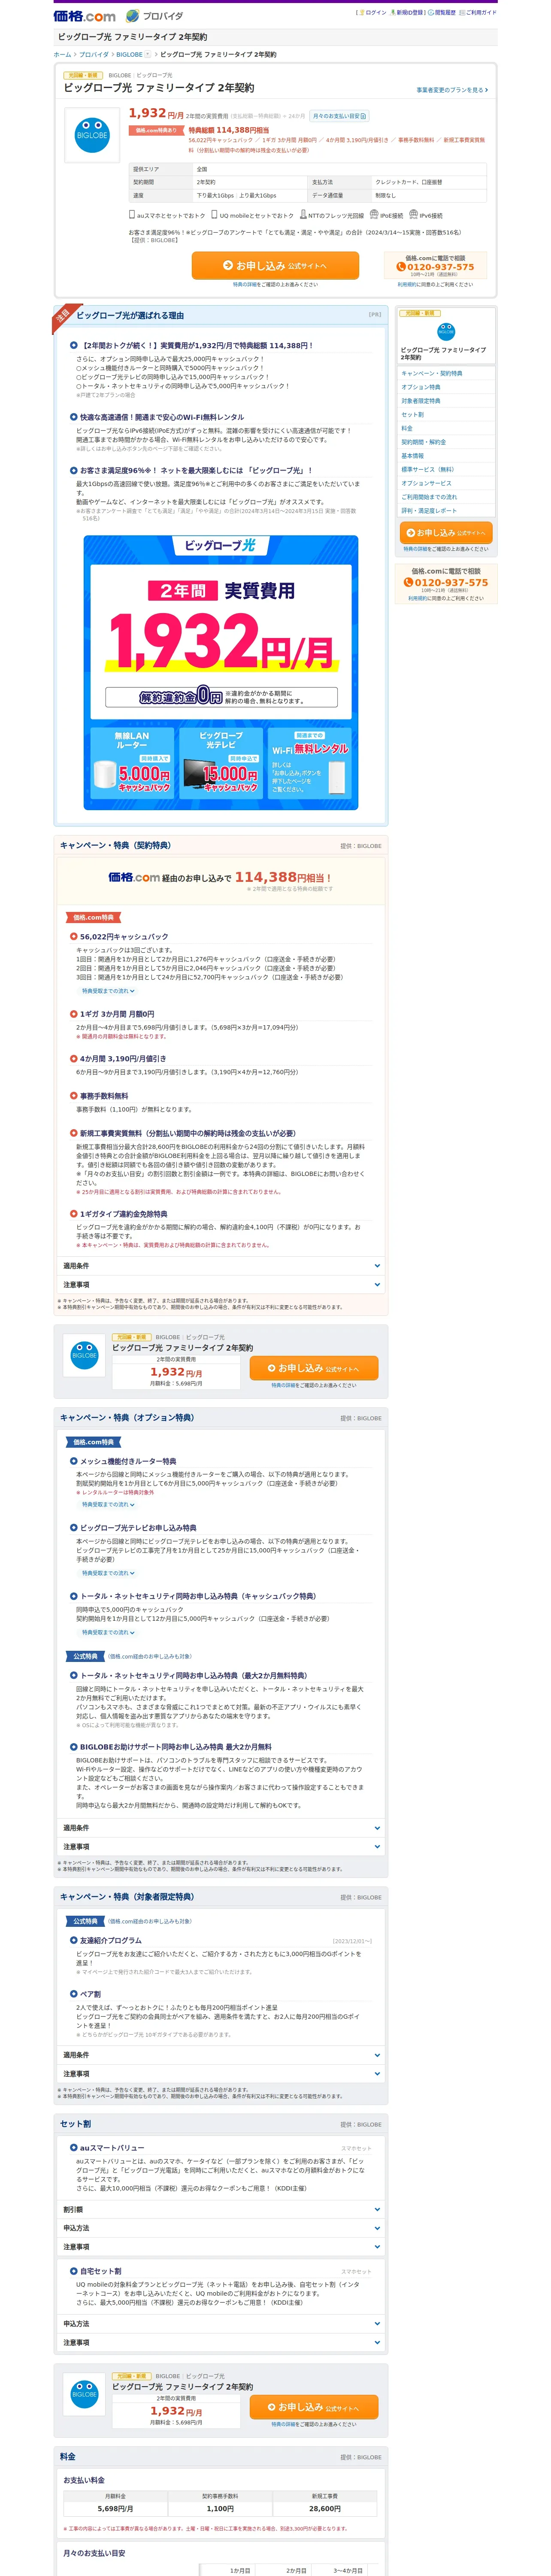551x2576 pixels.
Task: Expand 注意事項 in 契約特典 section
Action: pos(221,1285)
